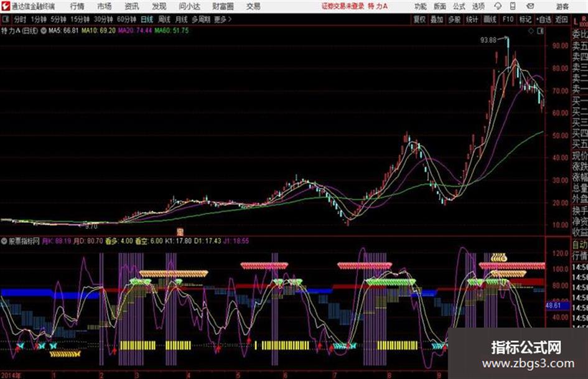Toggle 叠加 overlay on chart
Screen dimensions: 588x379
pyautogui.click(x=437, y=19)
